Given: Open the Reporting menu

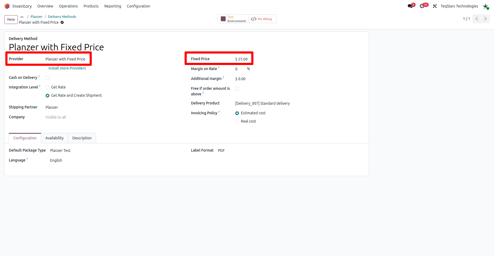Looking at the screenshot, I should pyautogui.click(x=113, y=6).
